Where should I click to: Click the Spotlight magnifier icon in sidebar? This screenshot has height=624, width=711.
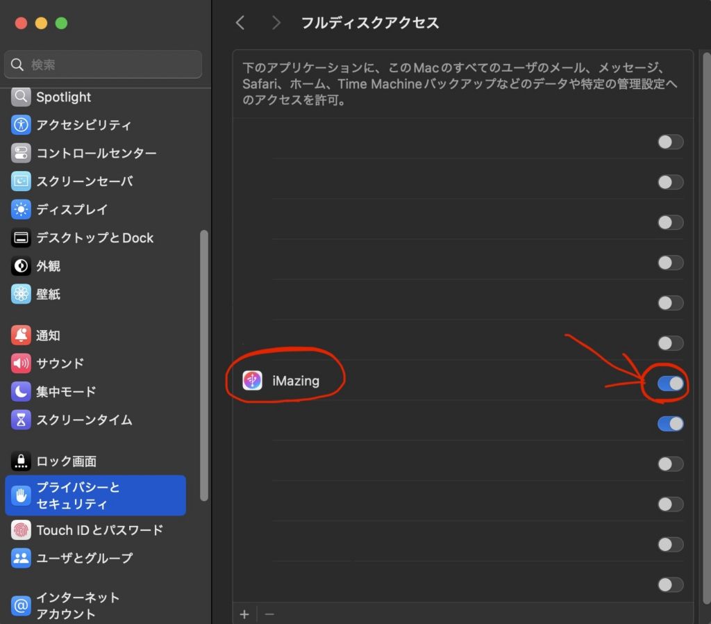coord(22,97)
